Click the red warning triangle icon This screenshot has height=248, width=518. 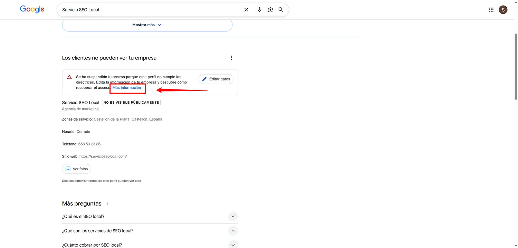69,77
